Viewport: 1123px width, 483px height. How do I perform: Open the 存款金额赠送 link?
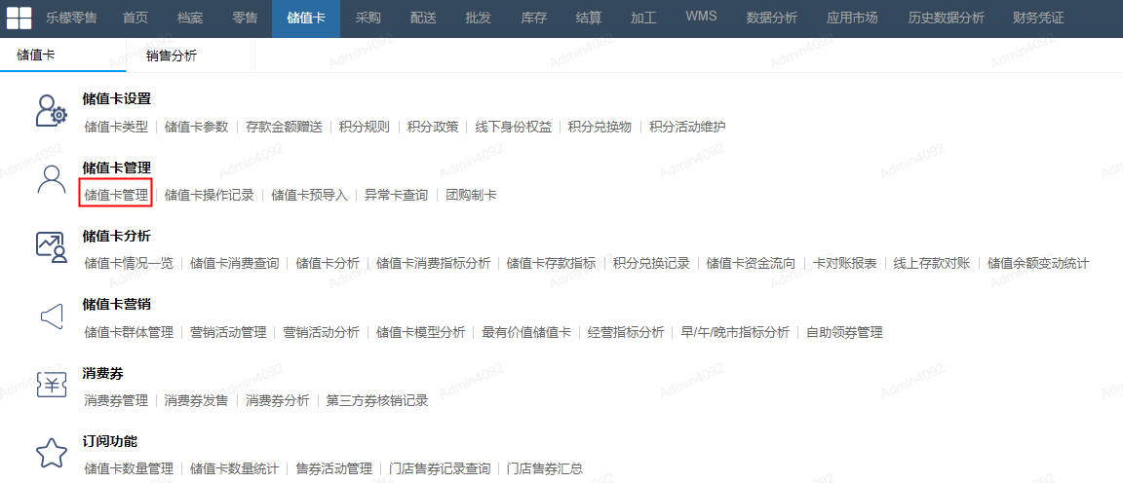[x=285, y=127]
